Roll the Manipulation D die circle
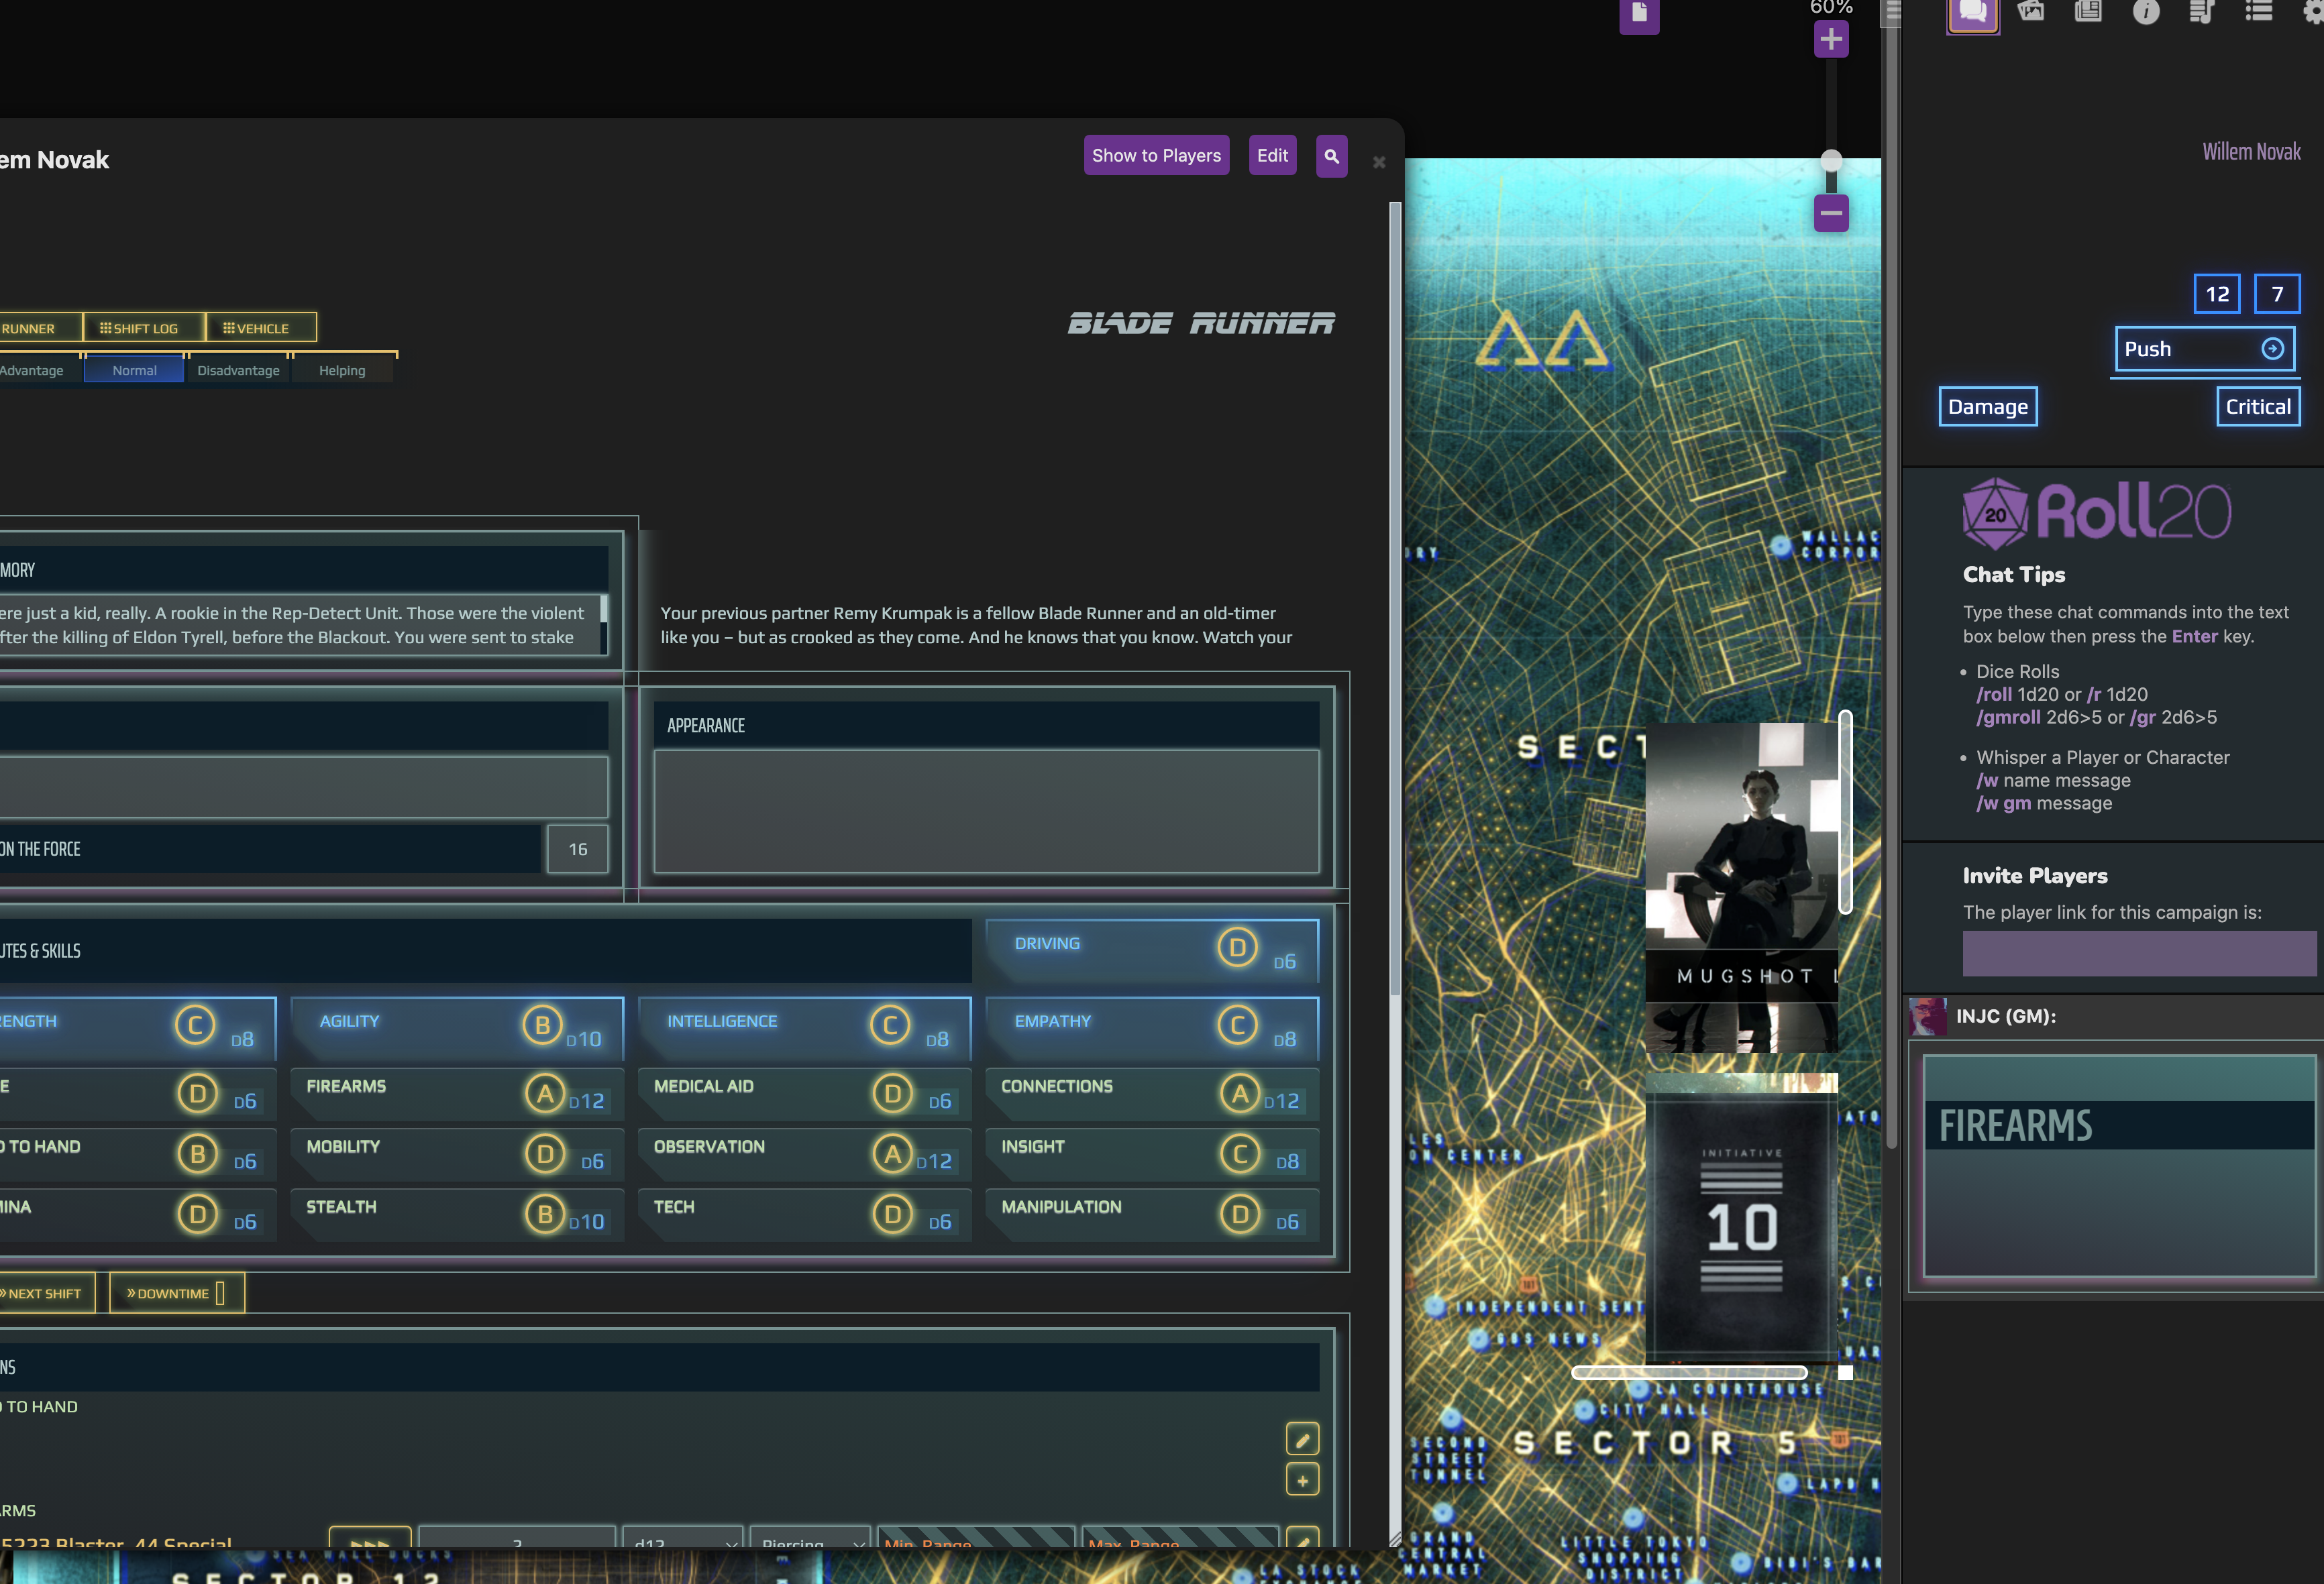Image resolution: width=2324 pixels, height=1584 pixels. [x=1240, y=1214]
